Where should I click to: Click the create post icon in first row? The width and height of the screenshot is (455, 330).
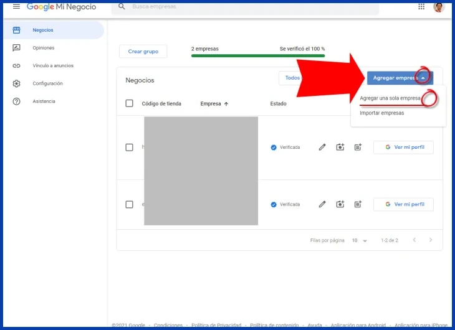358,148
